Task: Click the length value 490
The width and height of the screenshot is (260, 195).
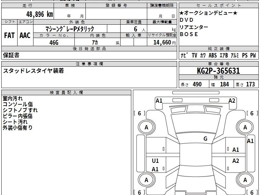Action: pos(197,84)
